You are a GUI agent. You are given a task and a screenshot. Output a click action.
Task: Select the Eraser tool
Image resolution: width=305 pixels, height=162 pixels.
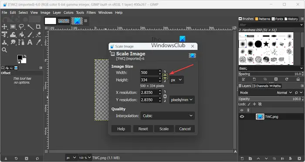pyautogui.click(x=38, y=34)
